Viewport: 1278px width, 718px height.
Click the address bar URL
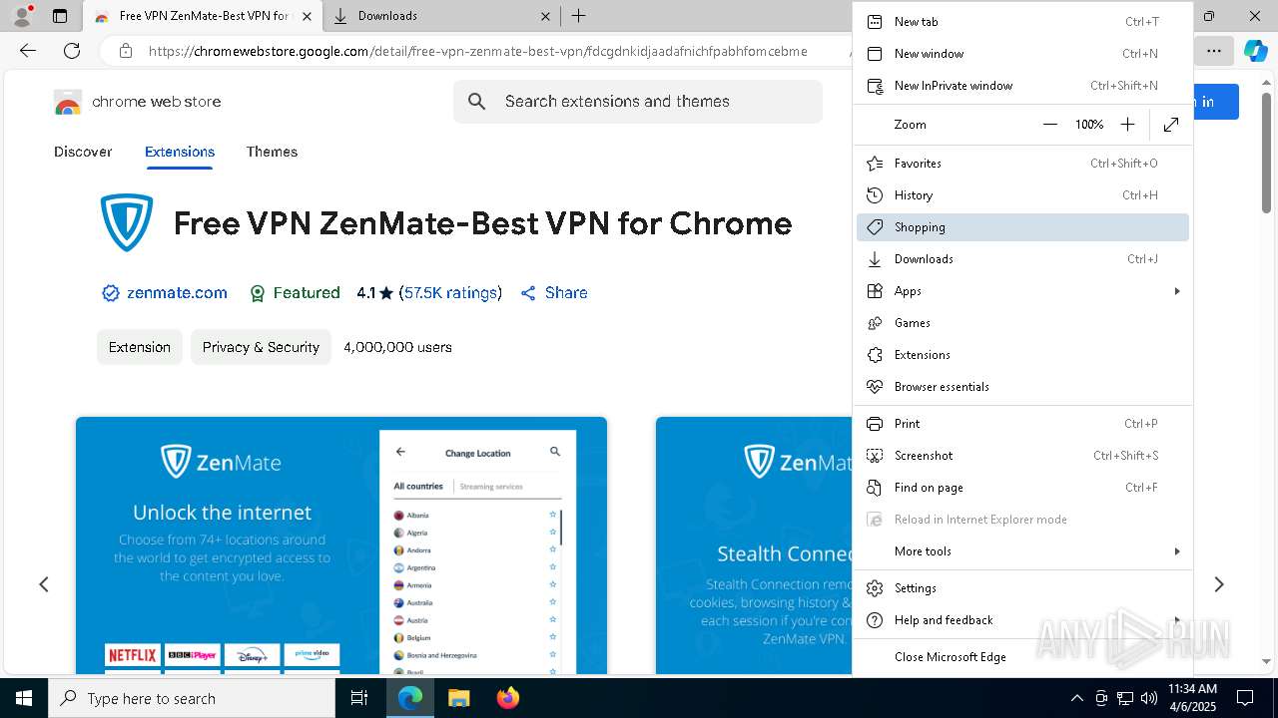click(478, 51)
